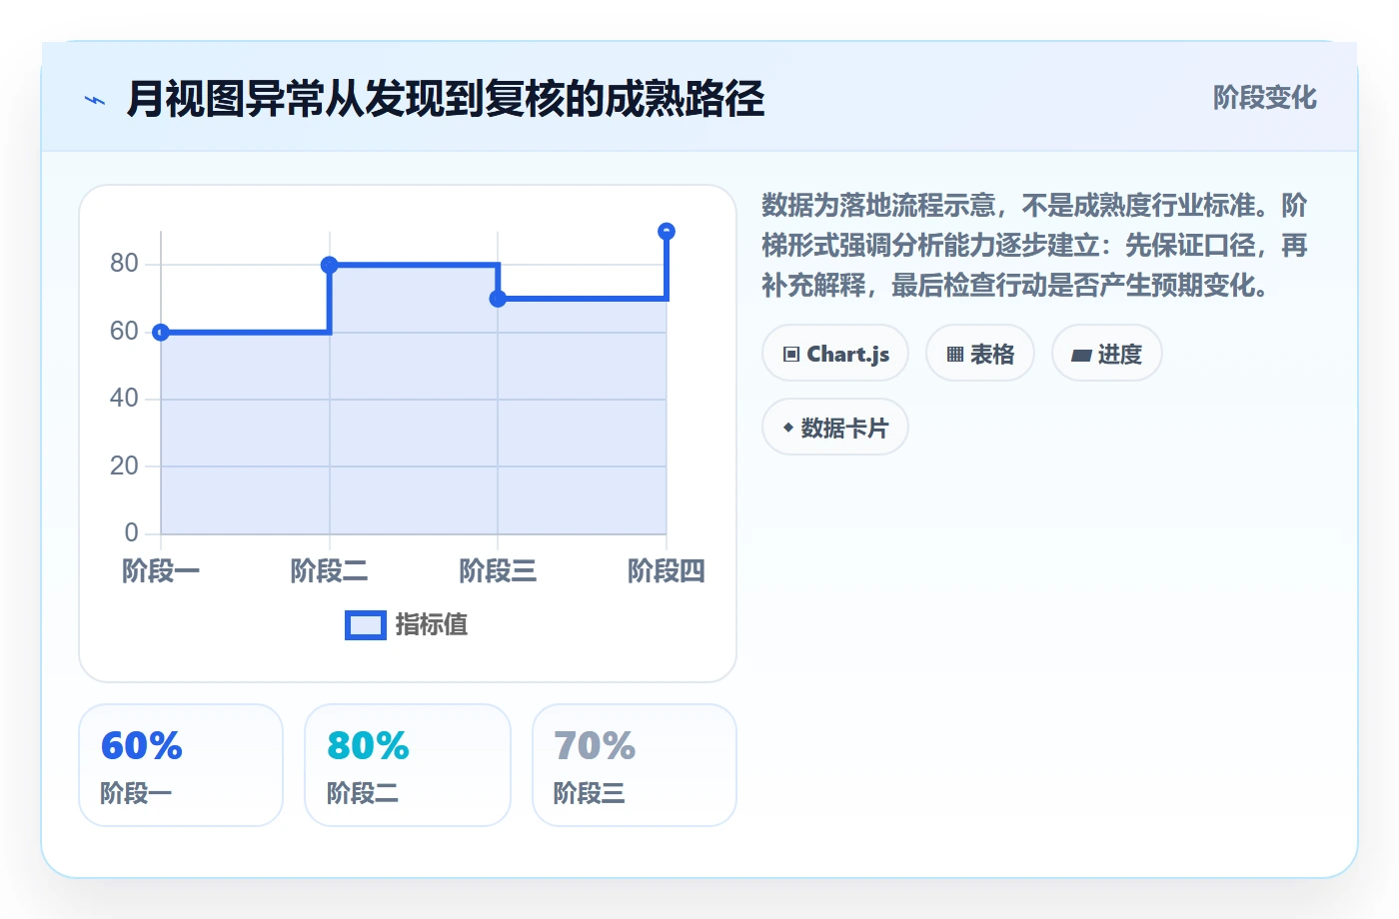1399x919 pixels.
Task: Click the lightning pulse icon beside the title
Action: [95, 100]
